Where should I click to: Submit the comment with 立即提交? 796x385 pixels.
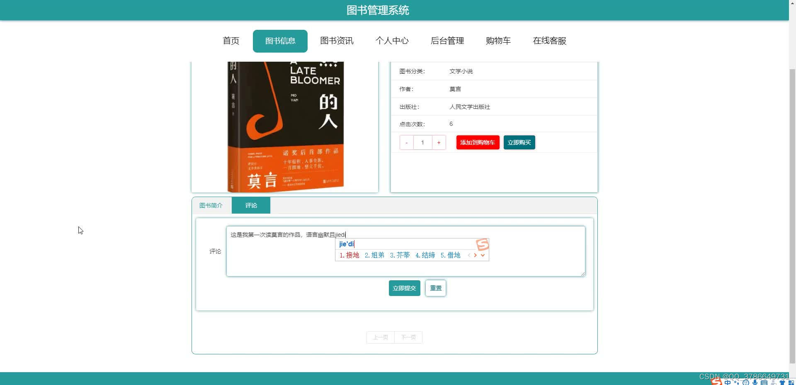coord(404,288)
